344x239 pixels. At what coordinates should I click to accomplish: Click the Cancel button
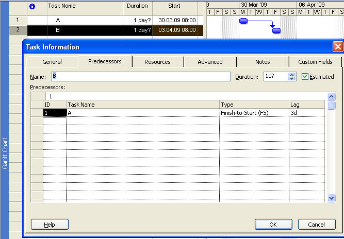(317, 225)
